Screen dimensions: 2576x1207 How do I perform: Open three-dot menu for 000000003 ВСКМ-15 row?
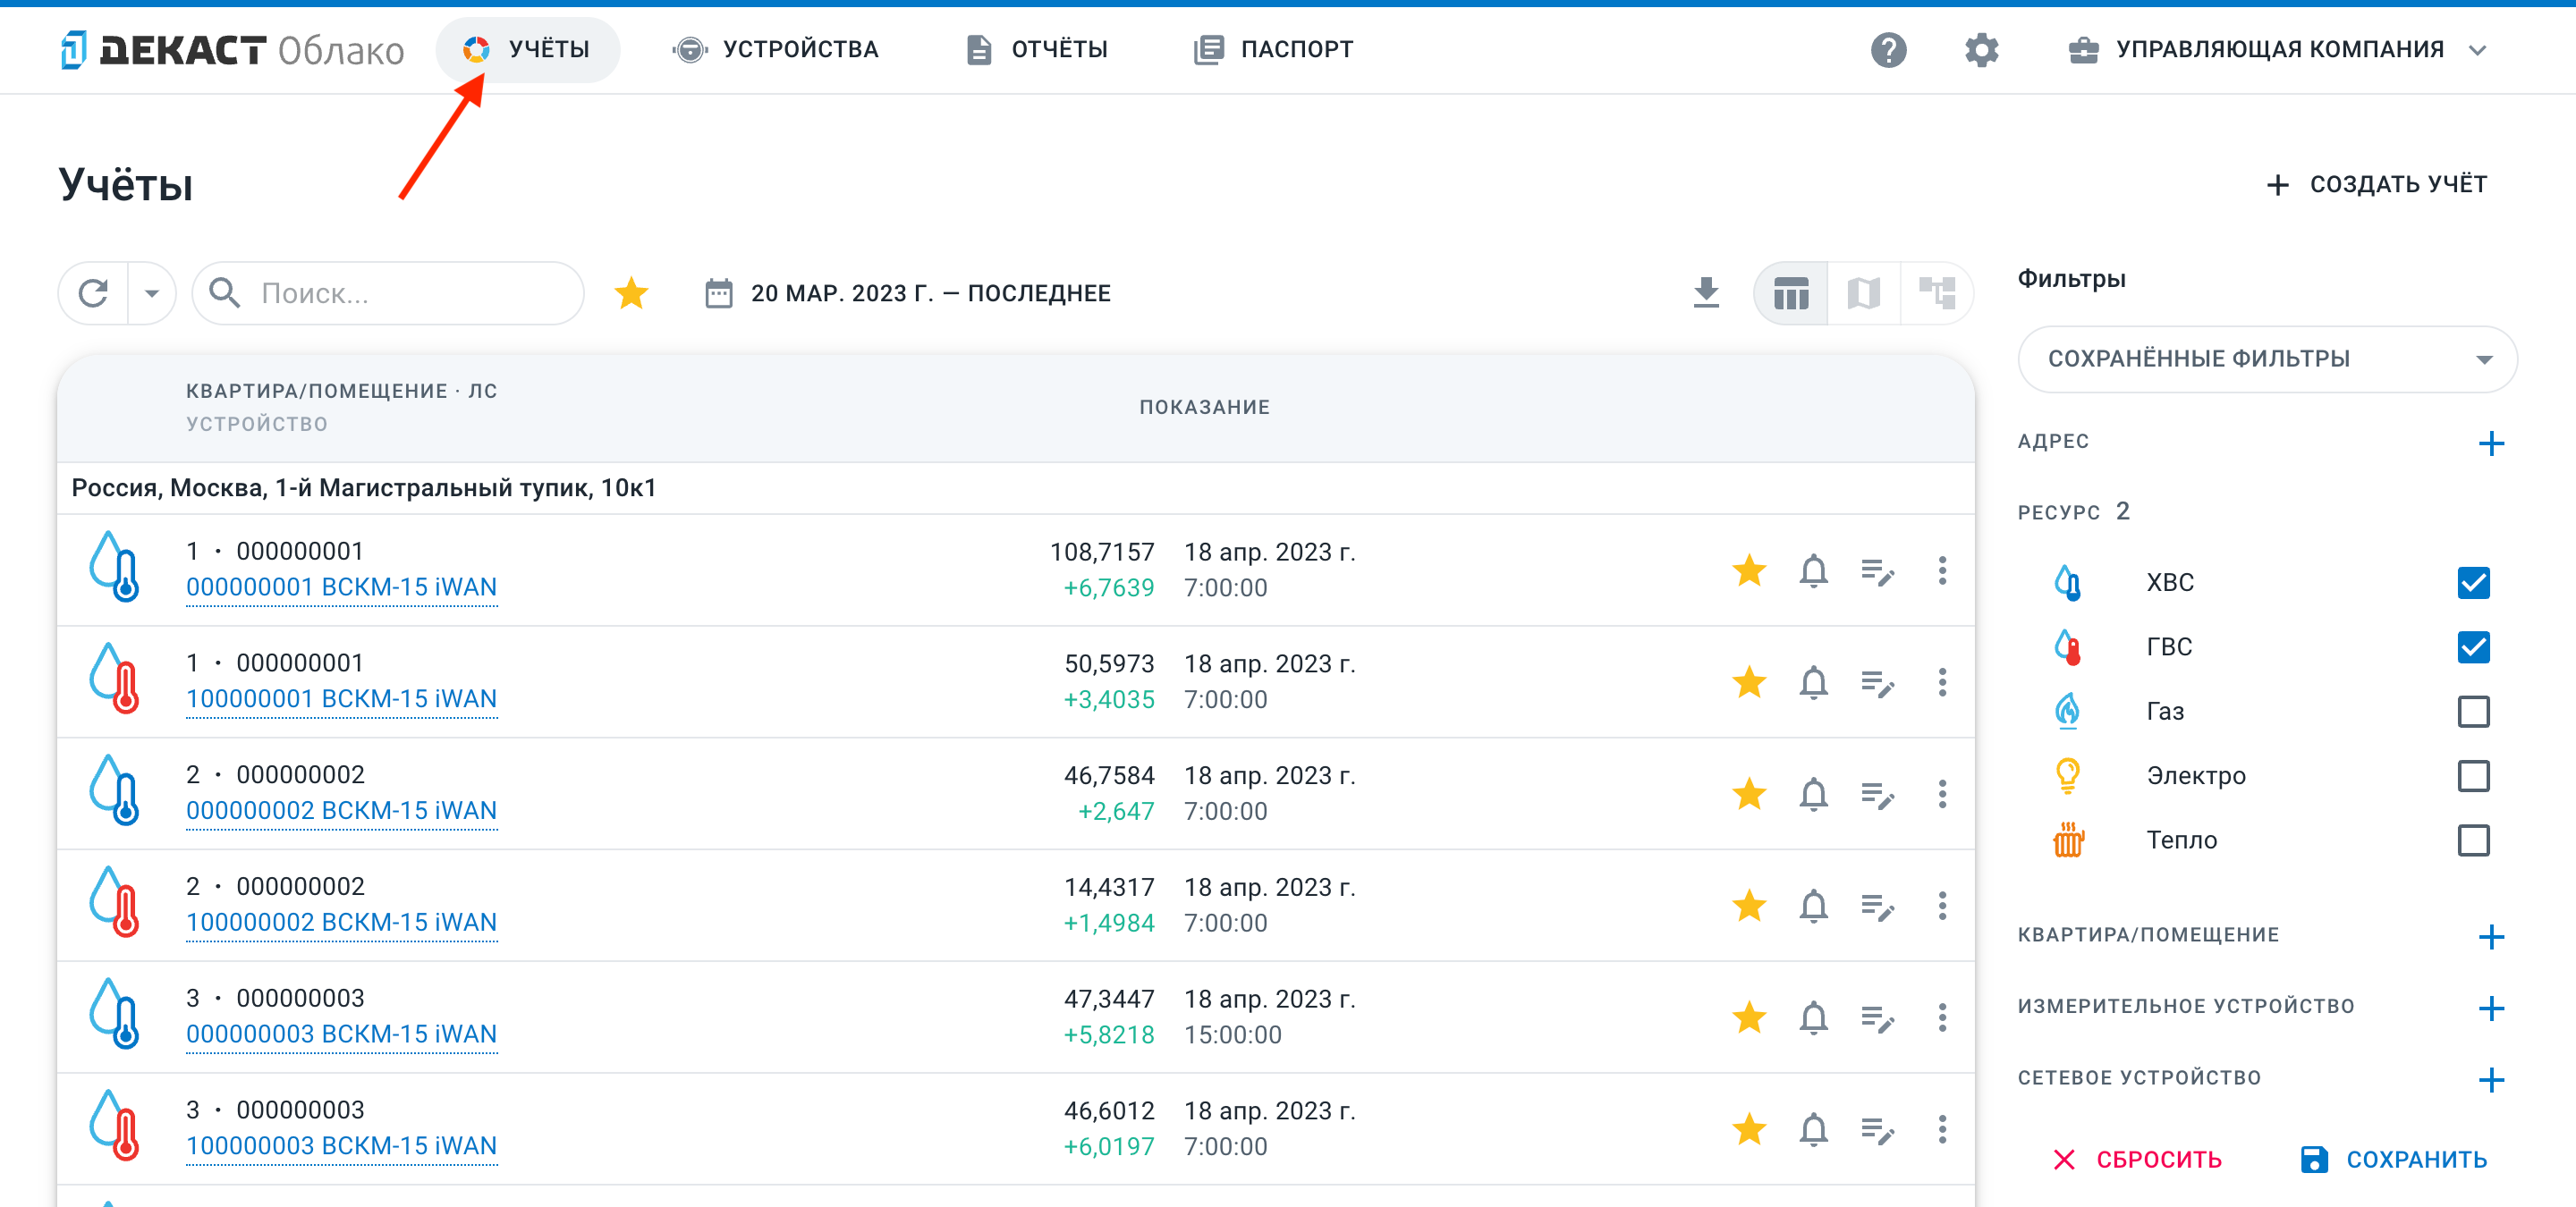pos(1942,1018)
